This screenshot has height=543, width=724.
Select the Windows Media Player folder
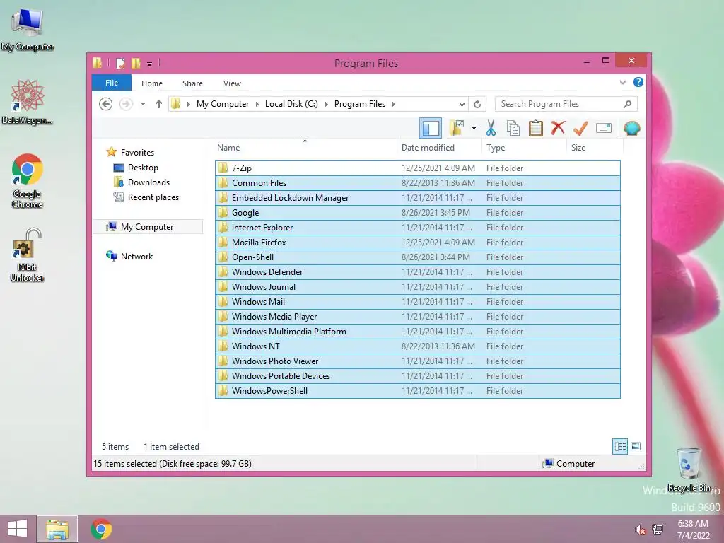point(417,316)
